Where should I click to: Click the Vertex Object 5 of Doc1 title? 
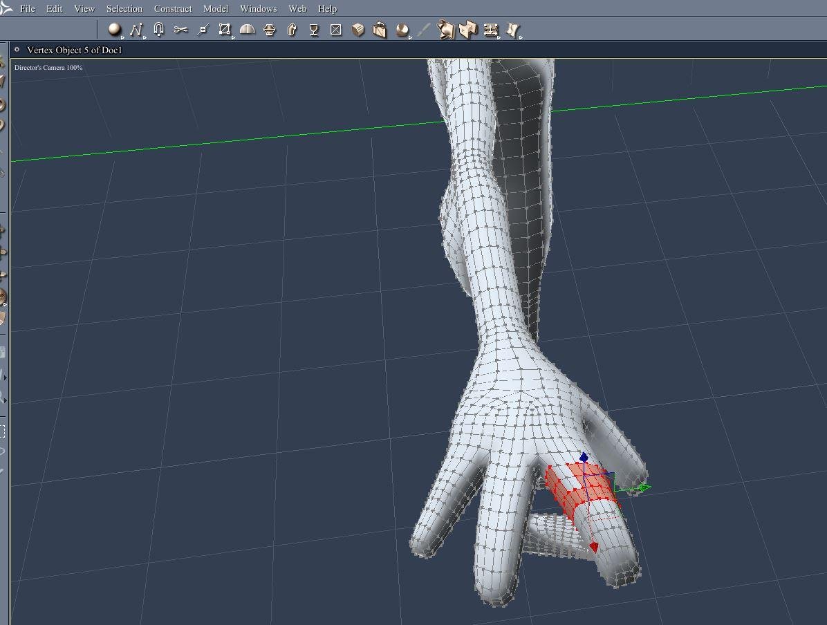pos(75,50)
